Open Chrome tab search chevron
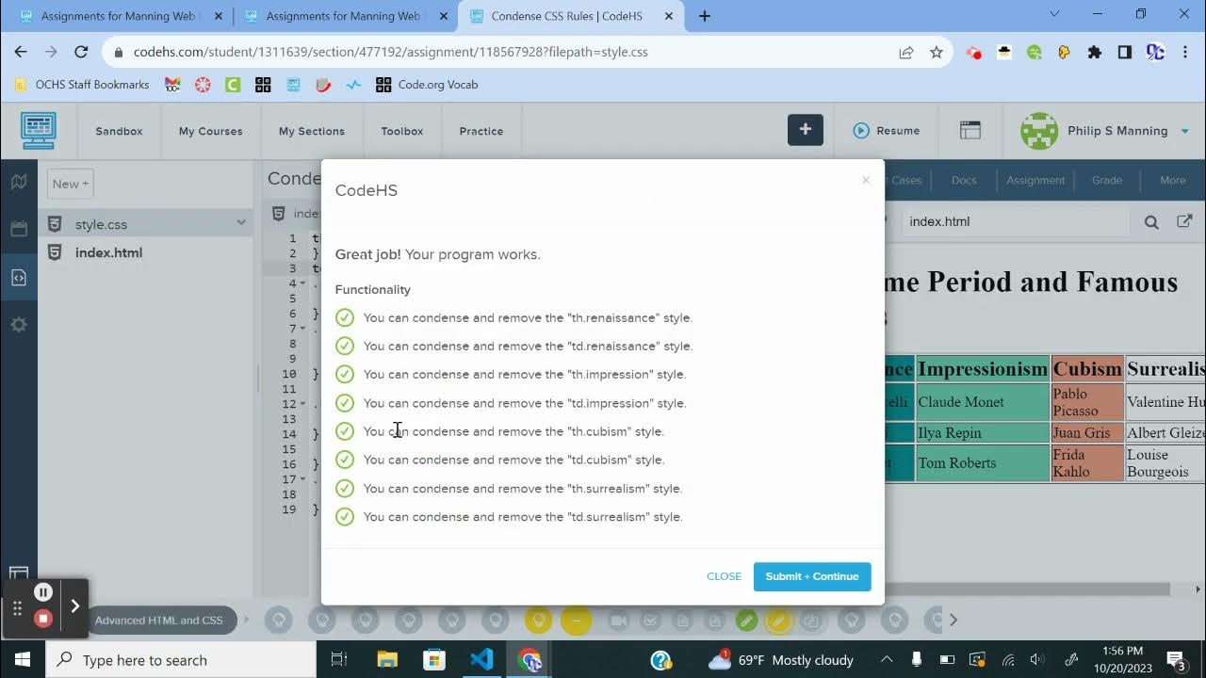 click(x=1054, y=14)
